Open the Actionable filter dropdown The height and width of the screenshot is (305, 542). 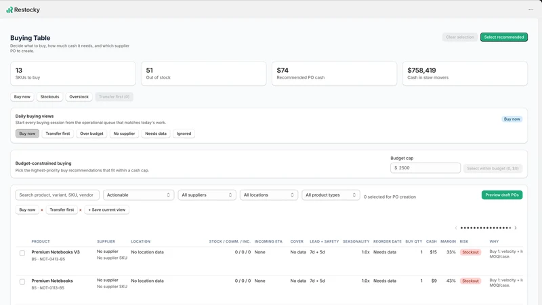tap(138, 195)
